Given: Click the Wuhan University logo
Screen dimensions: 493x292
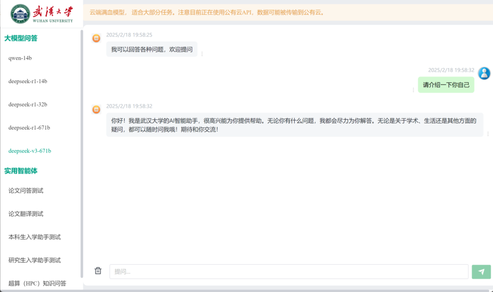Looking at the screenshot, I should point(42,14).
